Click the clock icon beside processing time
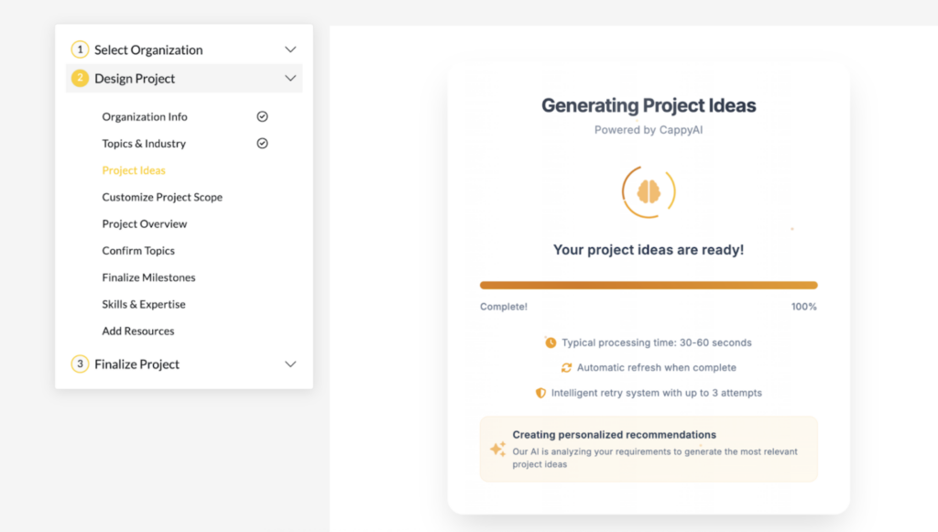The image size is (938, 532). (551, 342)
